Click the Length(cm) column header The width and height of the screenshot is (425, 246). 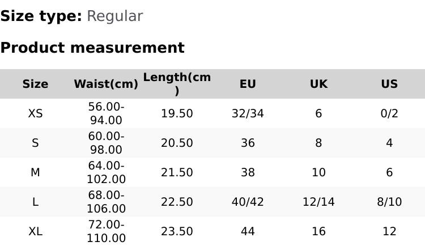pyautogui.click(x=177, y=84)
